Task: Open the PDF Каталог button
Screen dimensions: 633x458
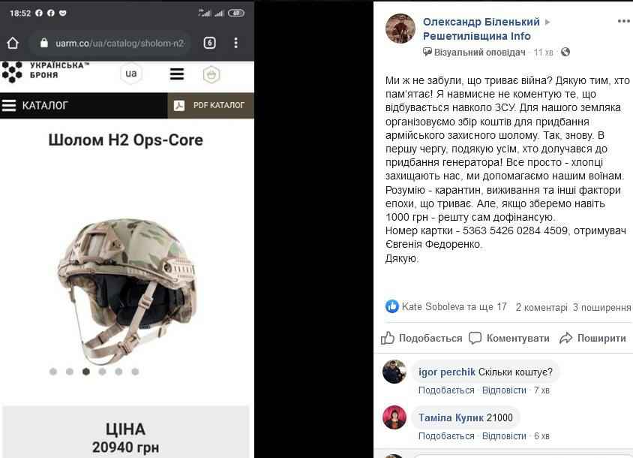Action: (x=210, y=106)
